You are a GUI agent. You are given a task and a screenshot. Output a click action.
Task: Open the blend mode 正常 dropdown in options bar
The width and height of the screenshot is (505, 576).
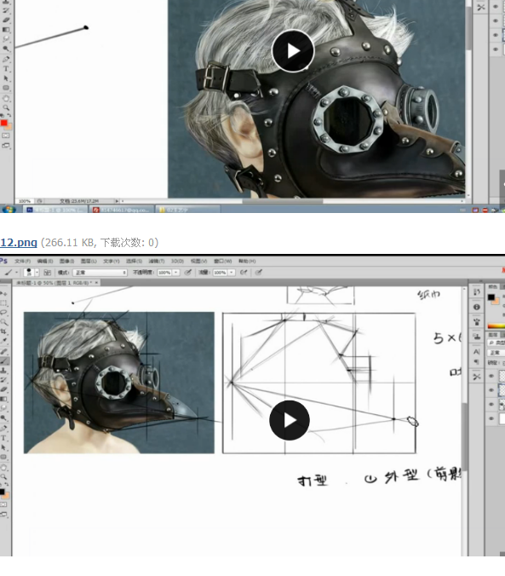(100, 273)
